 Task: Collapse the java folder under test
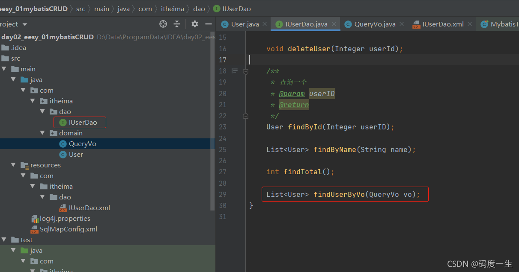tap(14, 250)
